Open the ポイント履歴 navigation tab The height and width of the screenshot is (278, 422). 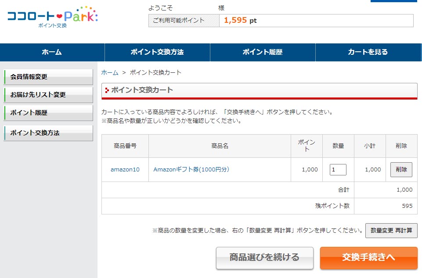coord(263,52)
